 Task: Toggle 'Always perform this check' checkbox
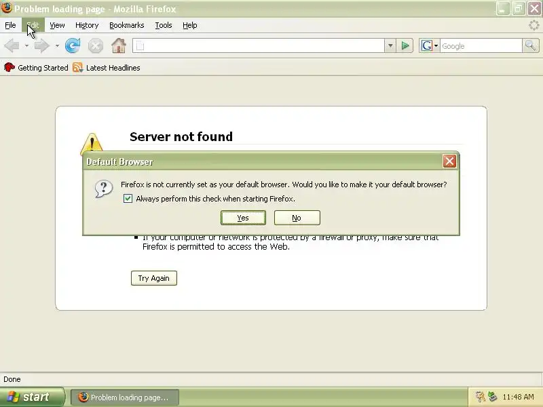(128, 199)
